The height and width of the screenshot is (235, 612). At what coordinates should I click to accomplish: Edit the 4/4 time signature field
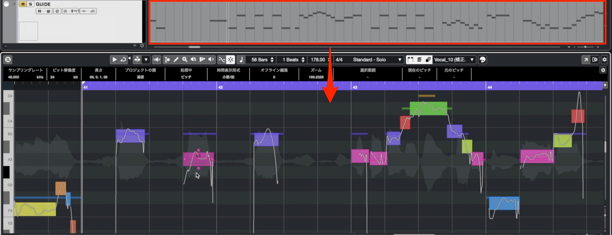[x=339, y=59]
